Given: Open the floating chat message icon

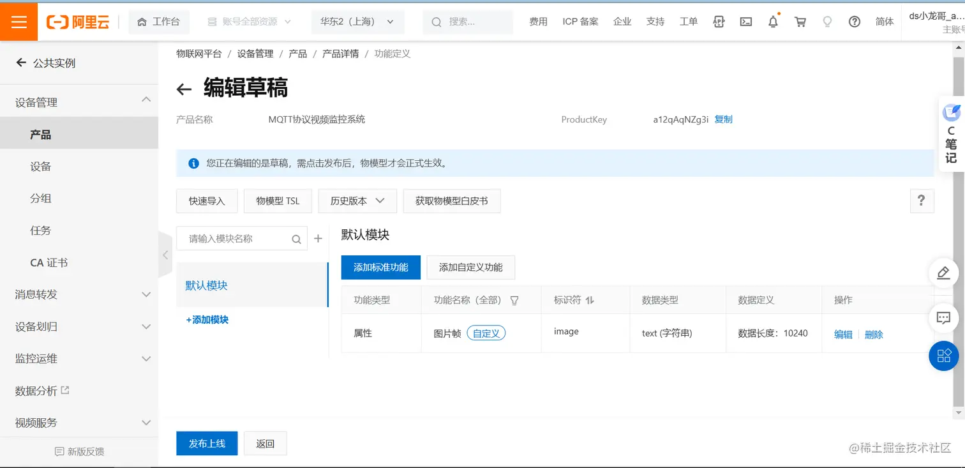Looking at the screenshot, I should click(x=943, y=317).
